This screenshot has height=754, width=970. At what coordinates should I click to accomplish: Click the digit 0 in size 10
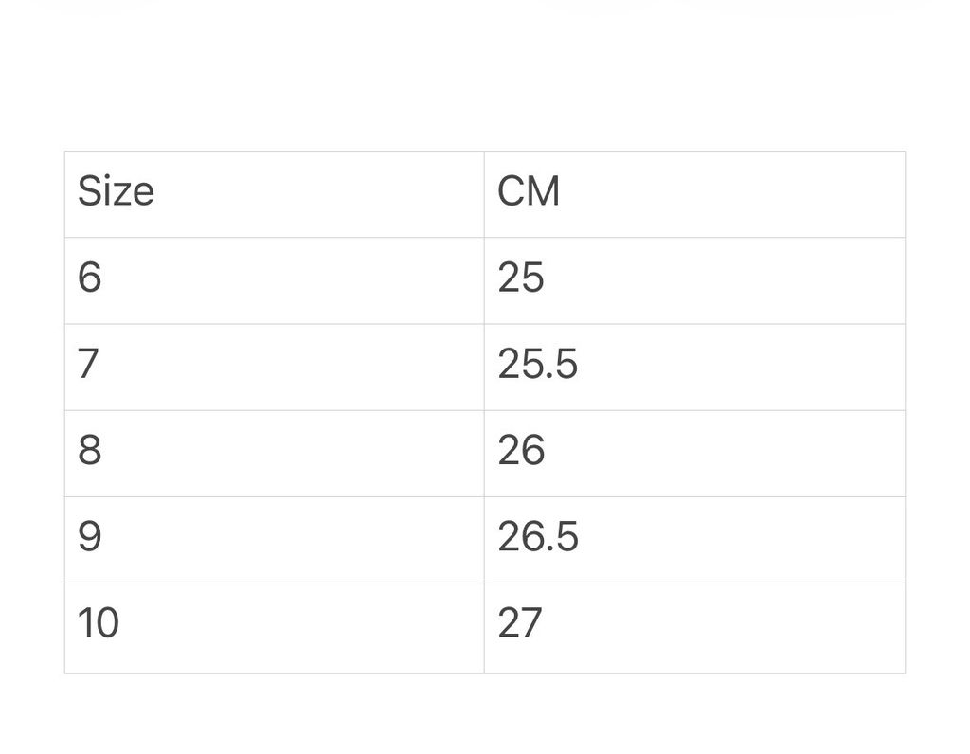tap(107, 623)
